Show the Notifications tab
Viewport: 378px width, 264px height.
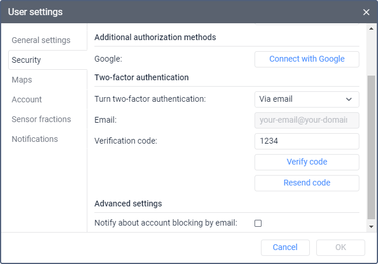coord(35,139)
